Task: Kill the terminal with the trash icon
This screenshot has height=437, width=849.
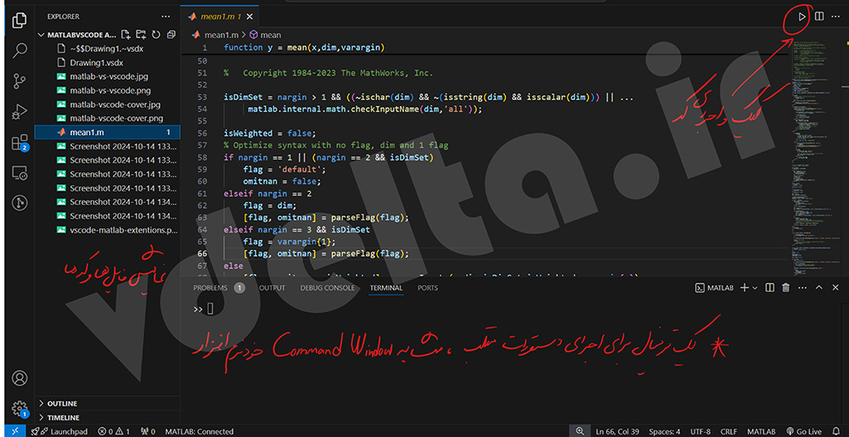Action: coord(785,288)
